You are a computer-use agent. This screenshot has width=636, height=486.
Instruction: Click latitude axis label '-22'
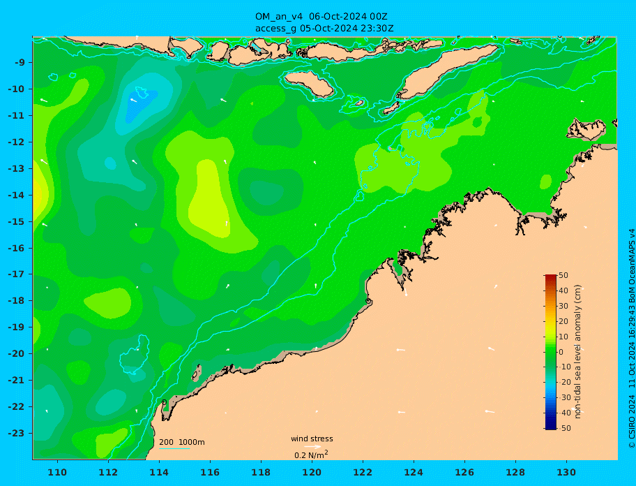pos(16,407)
